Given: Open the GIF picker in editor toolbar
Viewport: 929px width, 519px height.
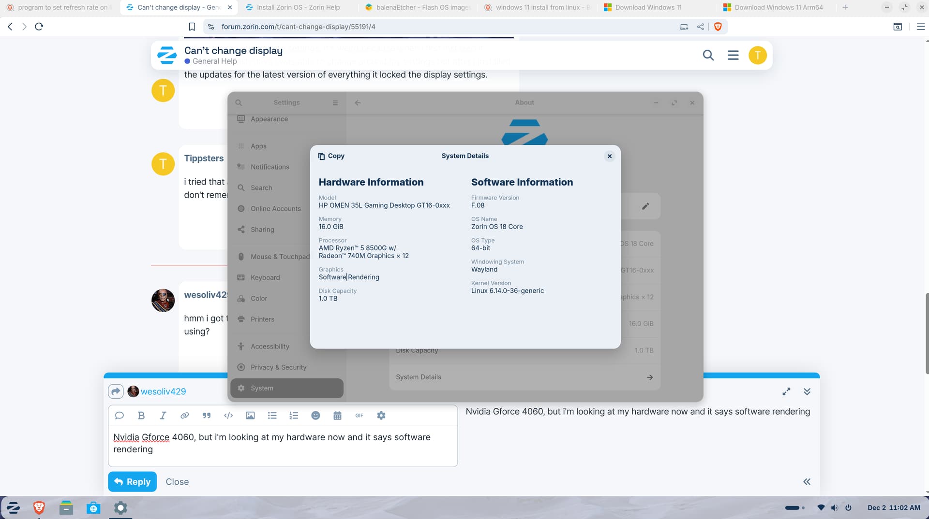Looking at the screenshot, I should 359,416.
